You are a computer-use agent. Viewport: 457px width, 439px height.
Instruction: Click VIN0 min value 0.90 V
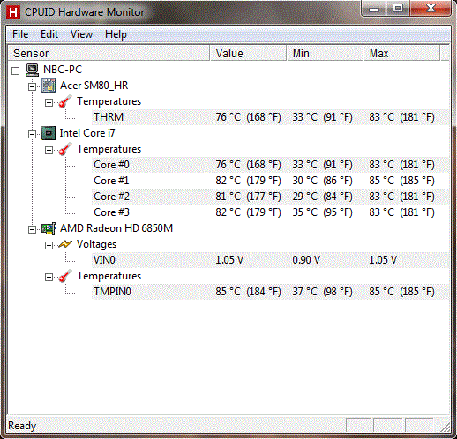pos(306,260)
